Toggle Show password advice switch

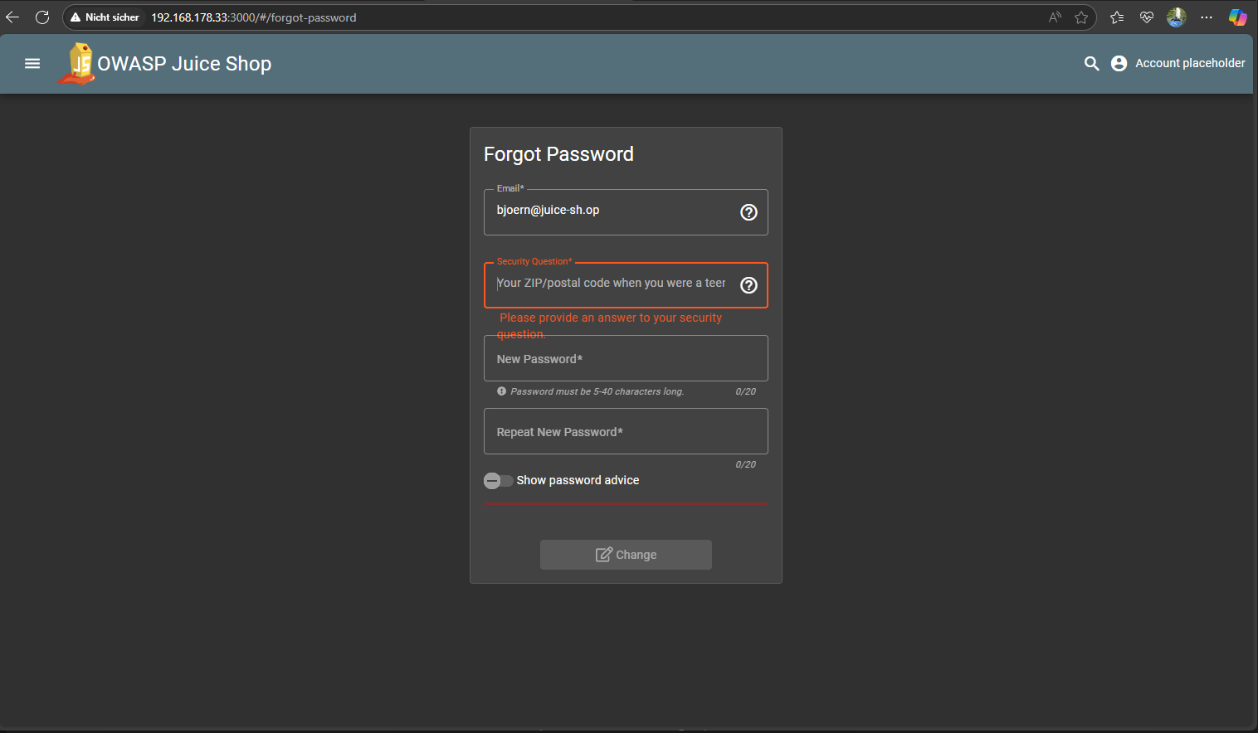(498, 481)
